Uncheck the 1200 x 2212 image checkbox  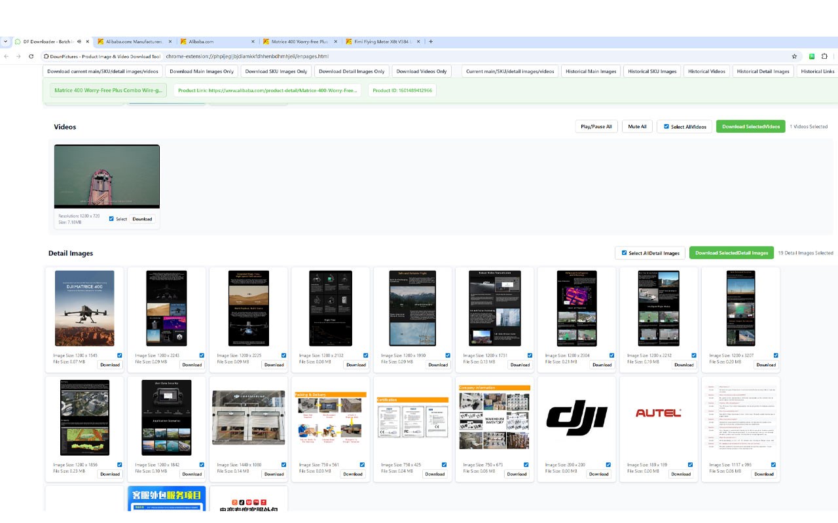[694, 356]
